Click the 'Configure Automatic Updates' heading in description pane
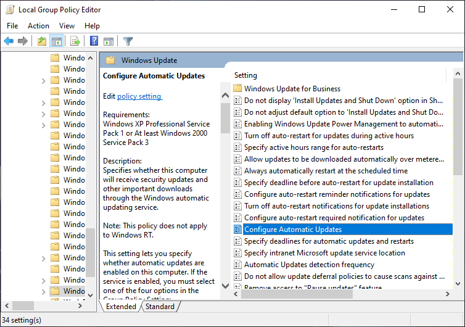The width and height of the screenshot is (465, 327). 154,76
